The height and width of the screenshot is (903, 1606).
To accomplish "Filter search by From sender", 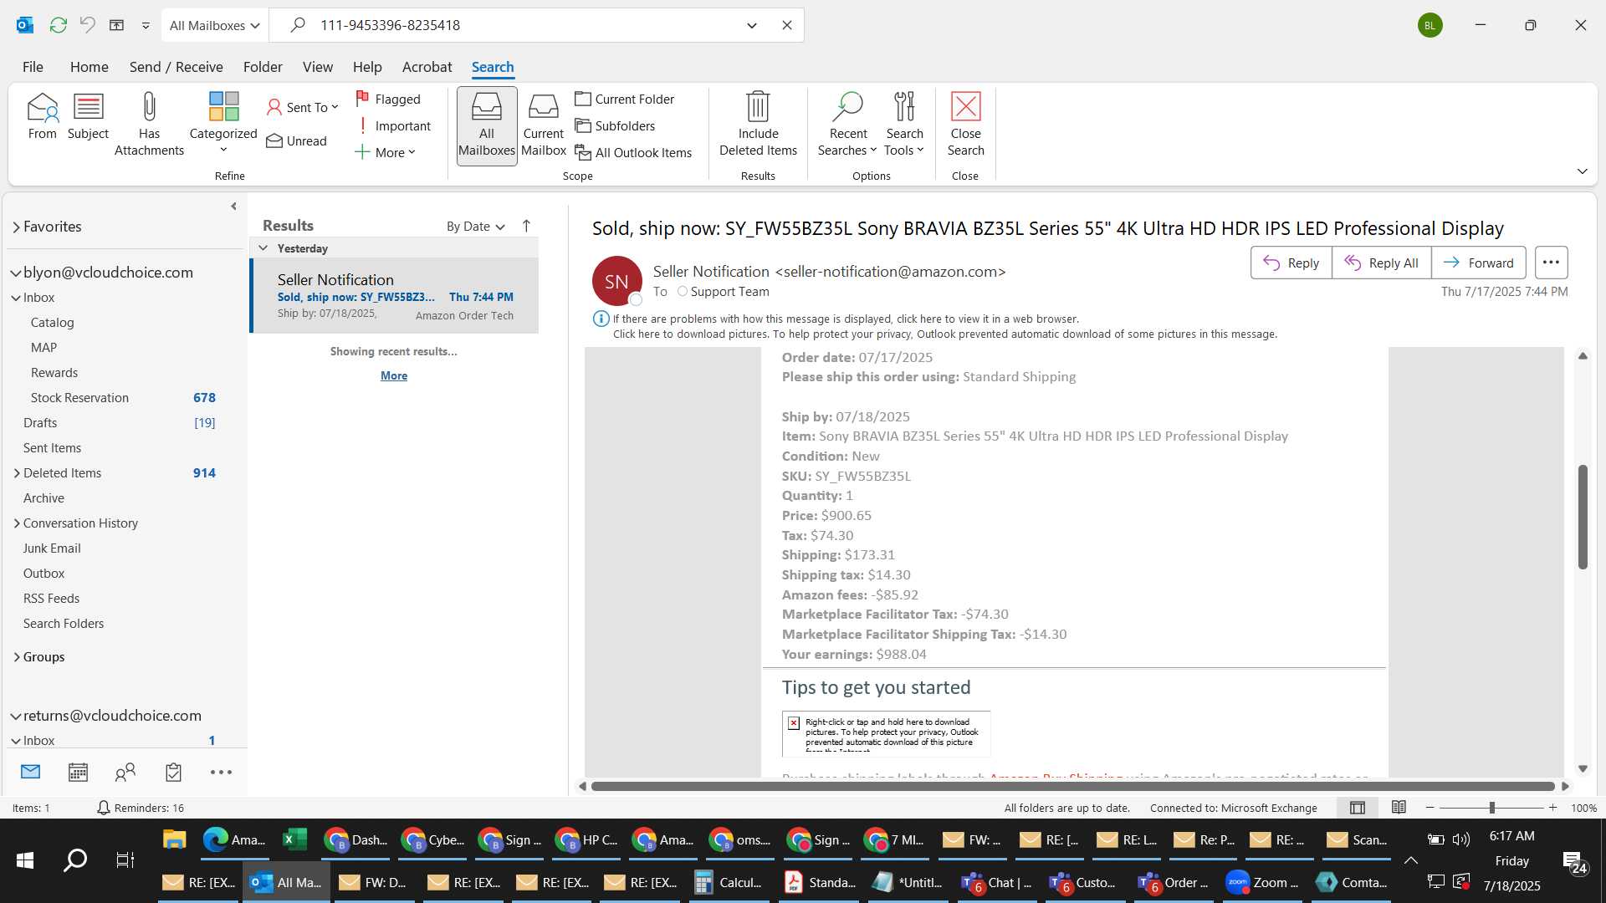I will [x=42, y=117].
